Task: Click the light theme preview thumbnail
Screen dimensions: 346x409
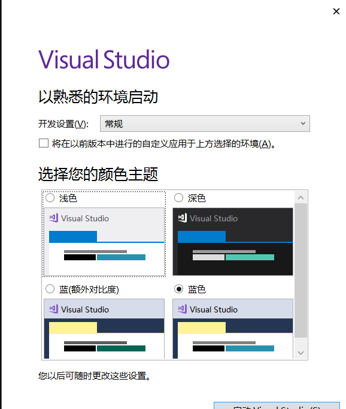Action: [x=104, y=242]
